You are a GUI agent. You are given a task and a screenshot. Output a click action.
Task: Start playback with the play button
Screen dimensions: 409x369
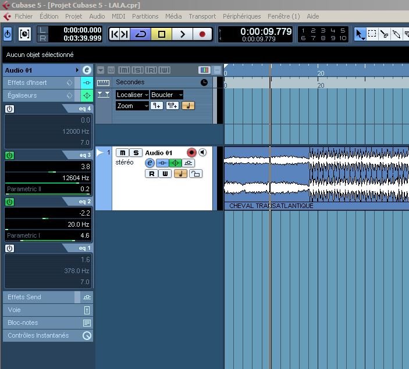point(182,34)
